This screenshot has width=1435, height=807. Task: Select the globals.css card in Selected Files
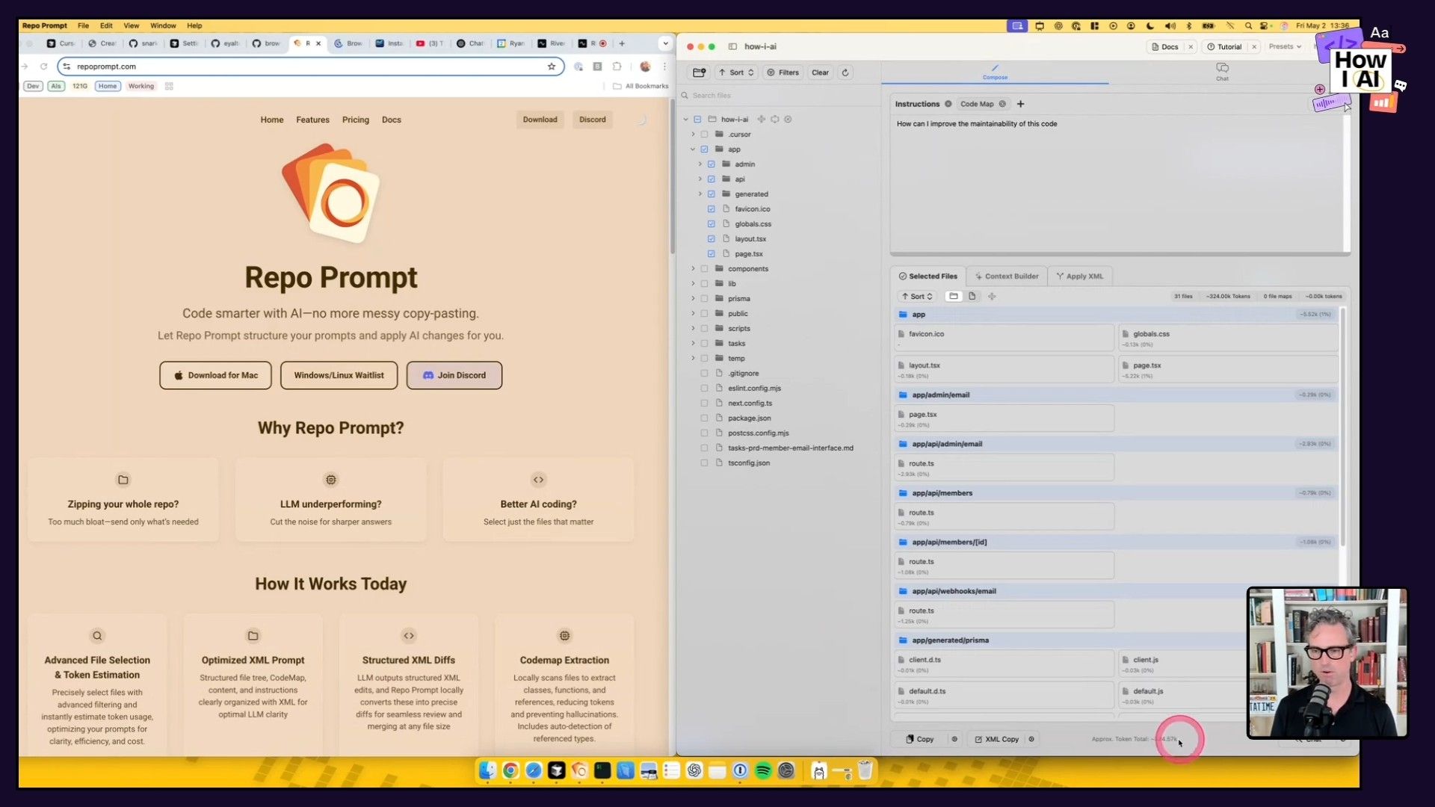(1228, 338)
